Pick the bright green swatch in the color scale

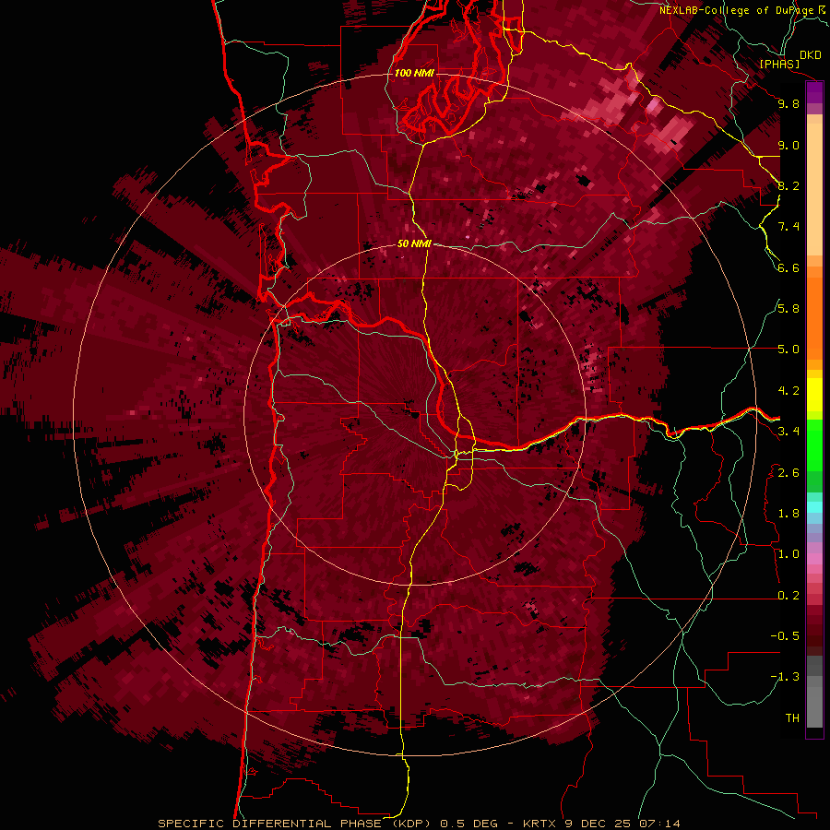(x=814, y=445)
